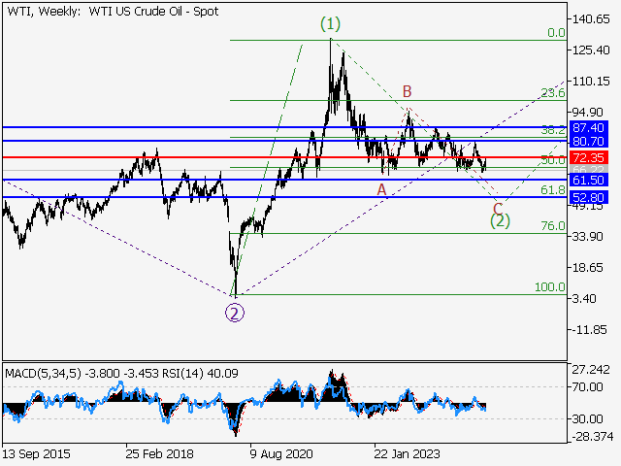Viewport: 621px width, 466px height.
Task: Select the red wave A label
Action: 382,188
